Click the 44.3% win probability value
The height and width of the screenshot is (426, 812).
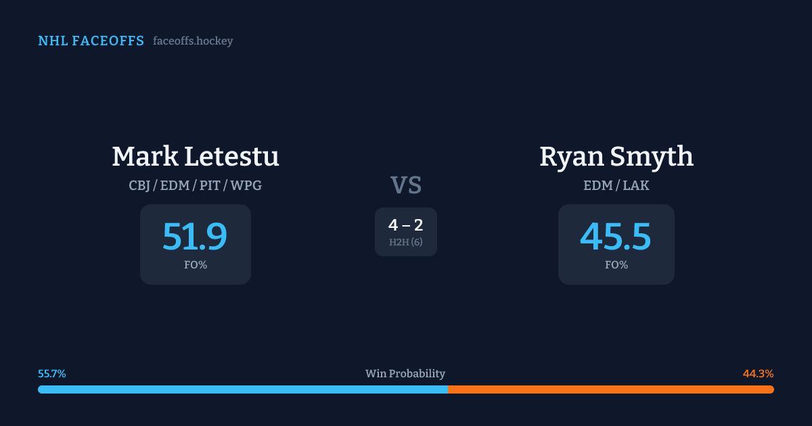coord(758,374)
